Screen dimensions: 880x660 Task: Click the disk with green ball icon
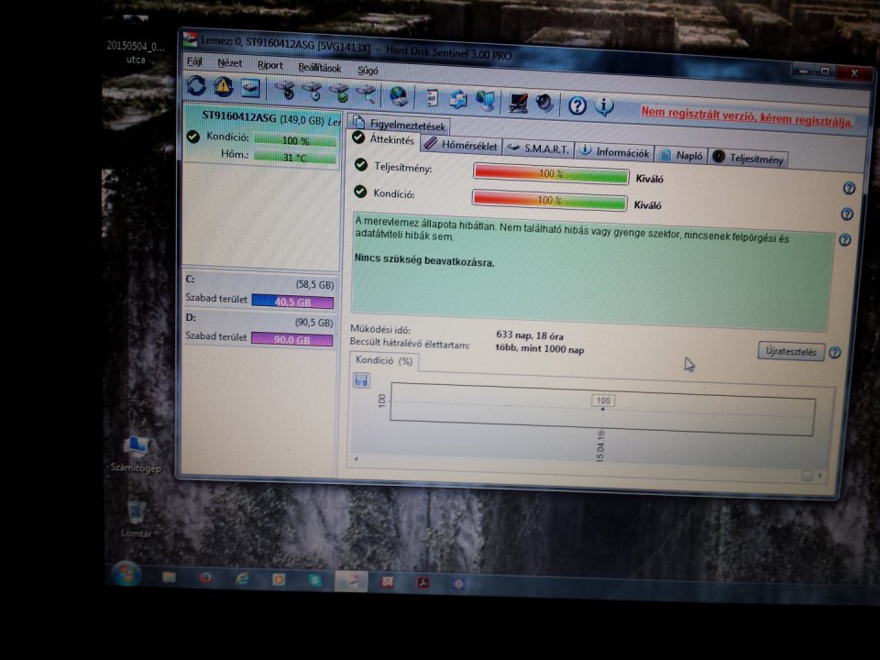pos(339,93)
